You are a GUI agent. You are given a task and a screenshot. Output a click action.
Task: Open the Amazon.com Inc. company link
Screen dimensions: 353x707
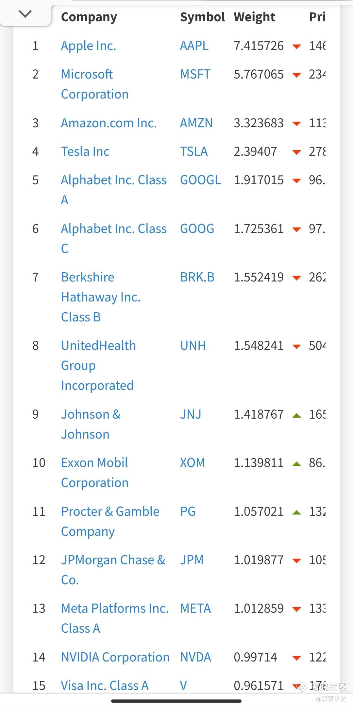(109, 123)
